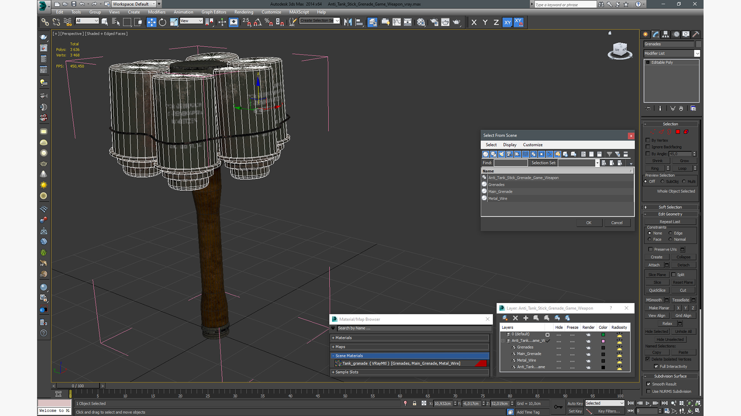This screenshot has height=416, width=741.
Task: Click the pink color swatch for Anti_Tank layer
Action: [x=603, y=341]
